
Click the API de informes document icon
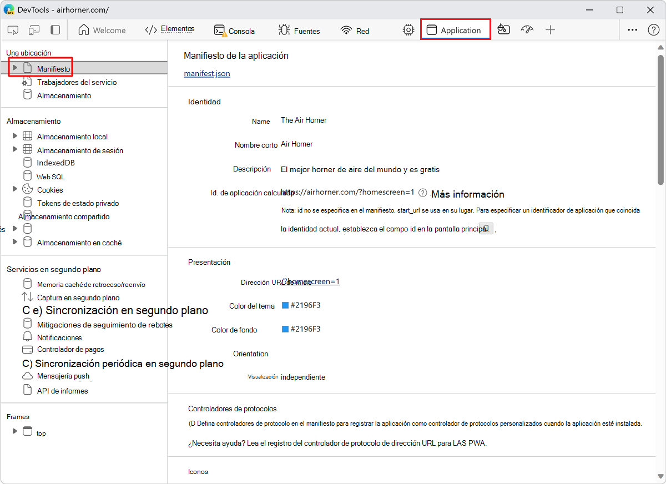click(x=27, y=390)
